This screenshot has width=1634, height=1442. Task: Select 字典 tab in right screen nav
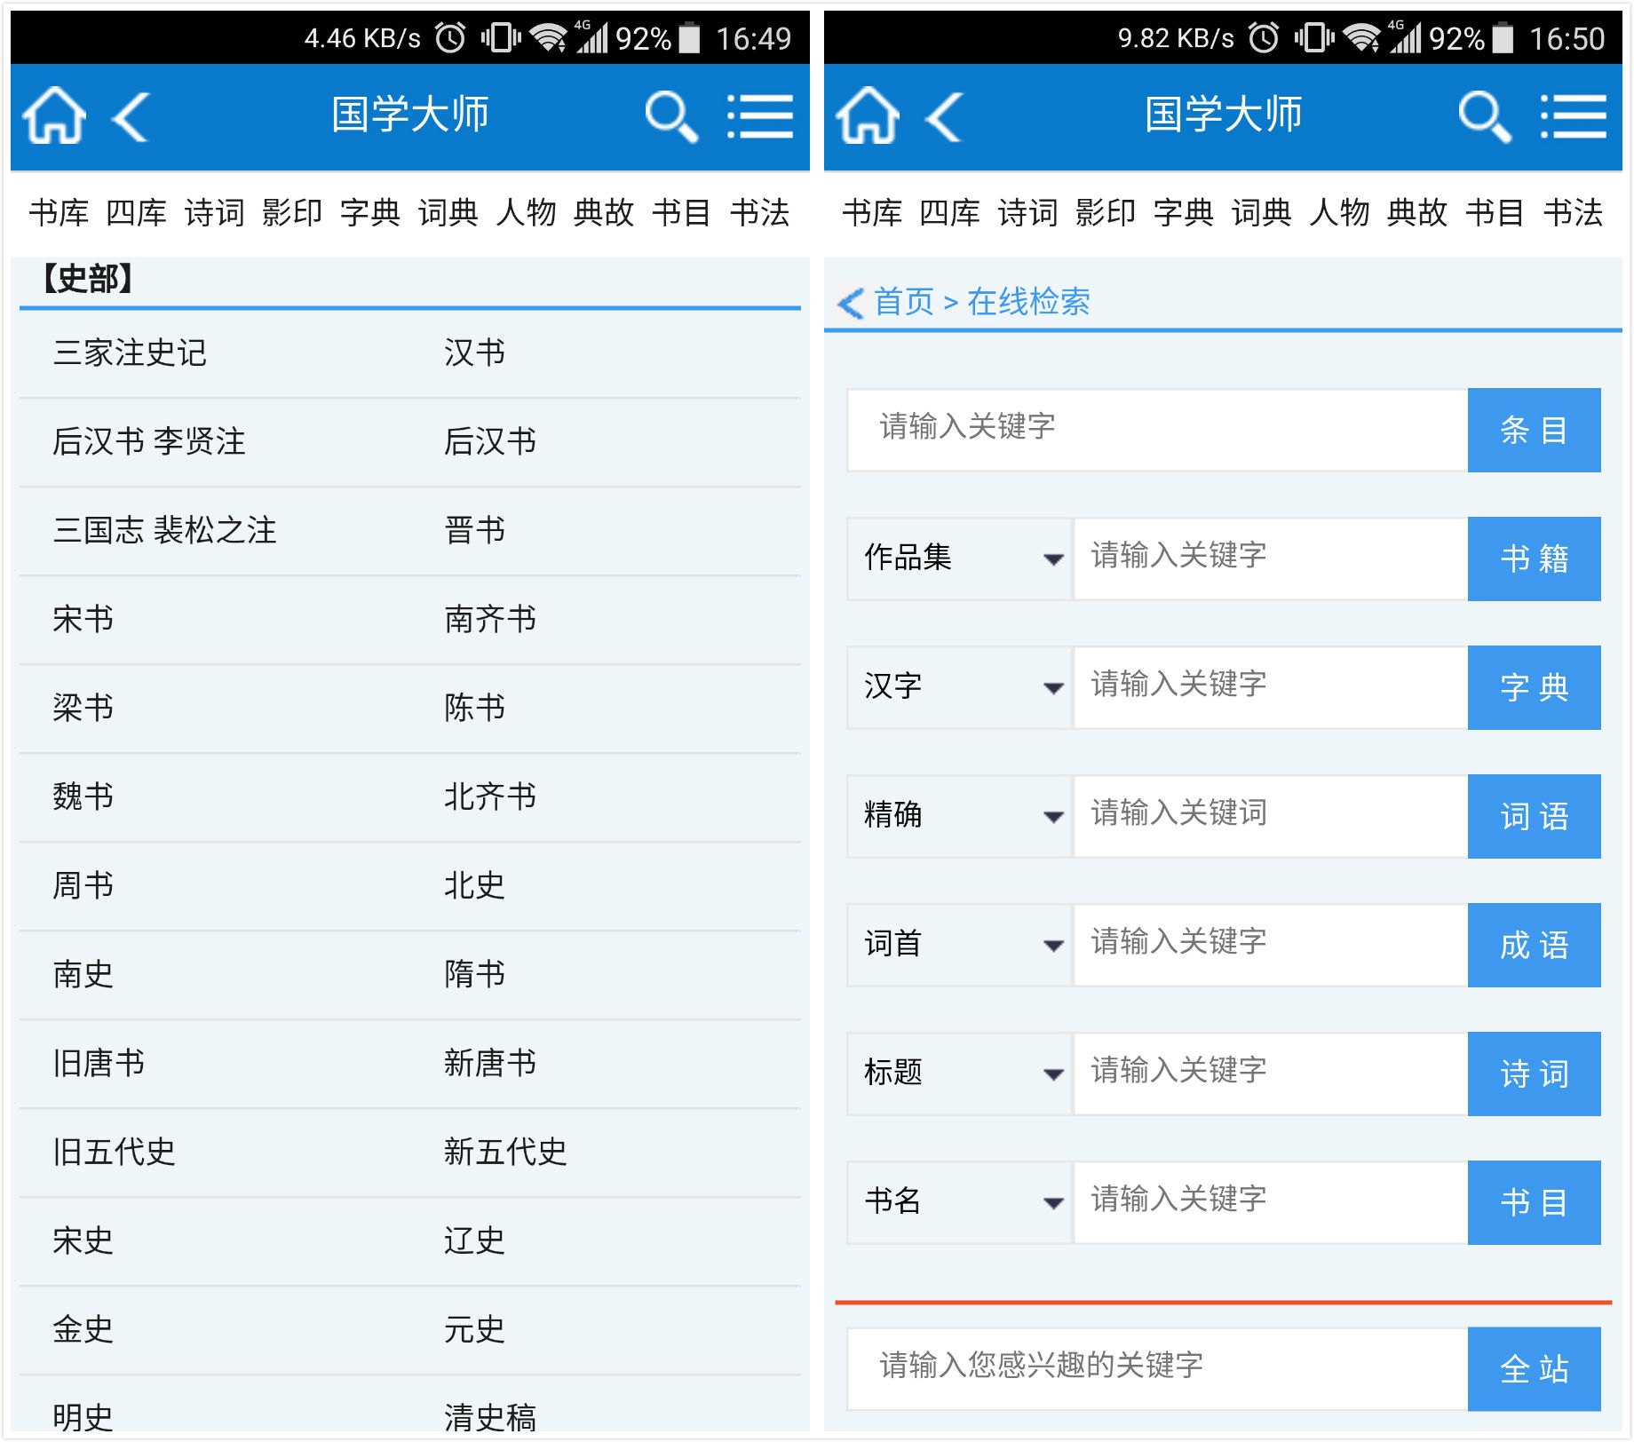(1184, 213)
